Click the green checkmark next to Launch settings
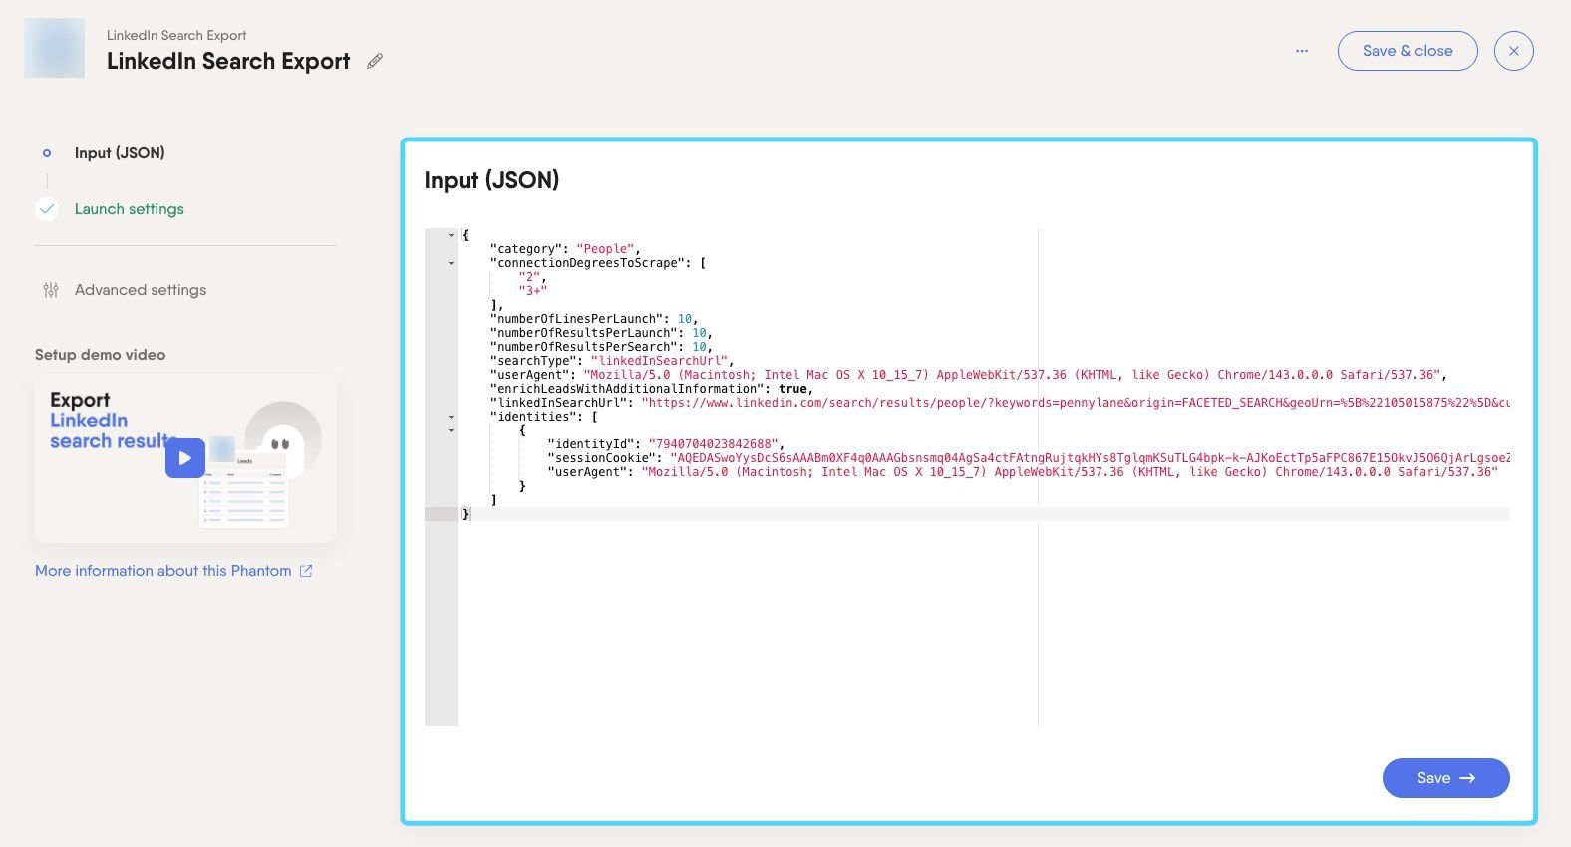 click(47, 209)
